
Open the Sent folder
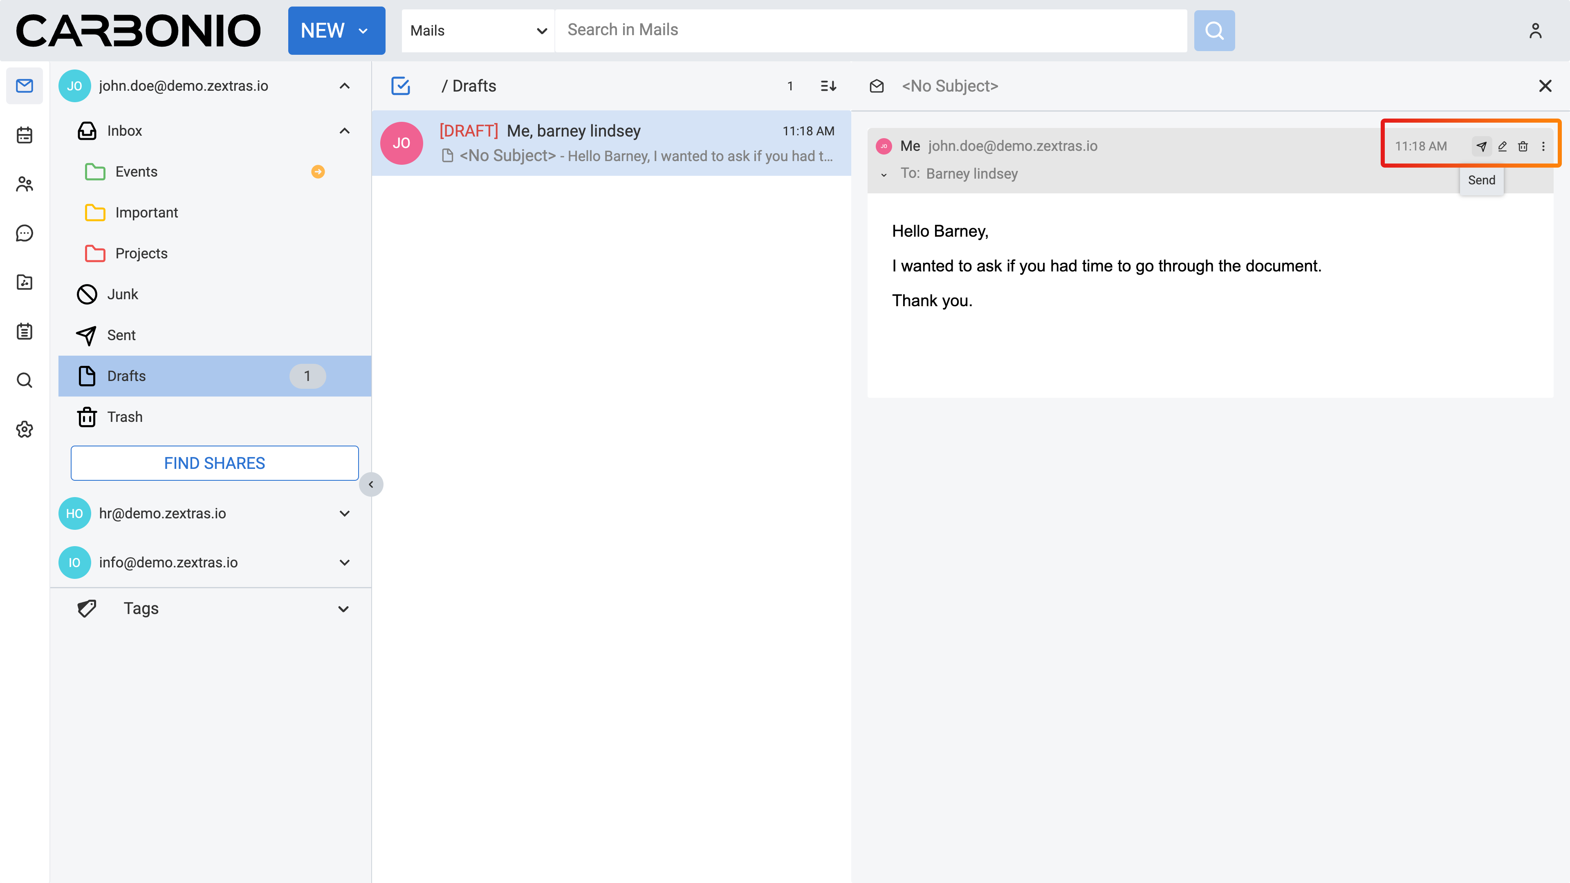[x=121, y=335]
